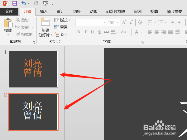Open the character spacing AV menu
The width and height of the screenshot is (187, 140).
pyautogui.click(x=114, y=32)
